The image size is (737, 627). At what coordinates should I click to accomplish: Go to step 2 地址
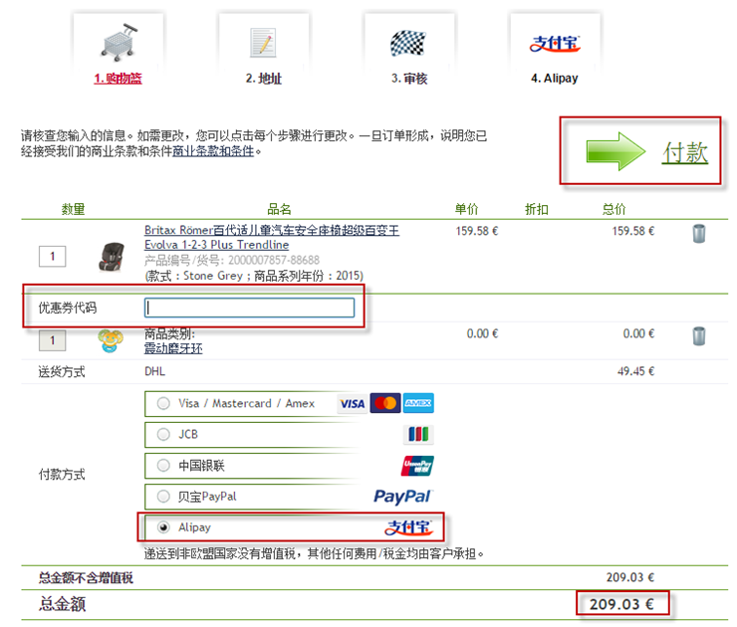click(264, 79)
